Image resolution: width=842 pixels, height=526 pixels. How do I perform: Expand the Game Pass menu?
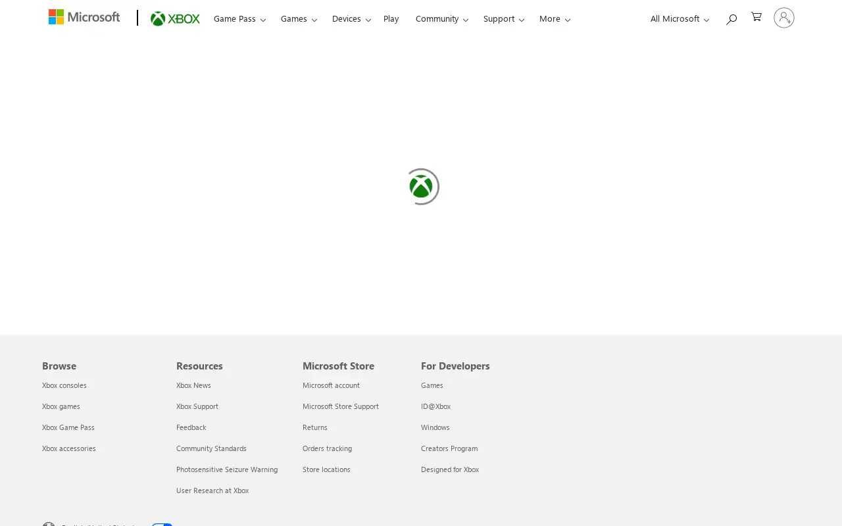tap(239, 19)
